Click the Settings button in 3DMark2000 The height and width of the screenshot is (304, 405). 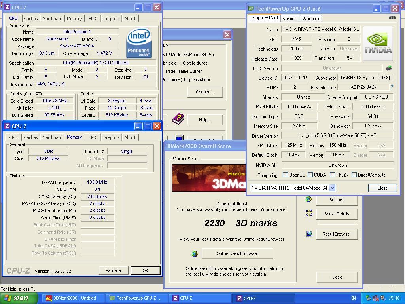[x=337, y=200]
